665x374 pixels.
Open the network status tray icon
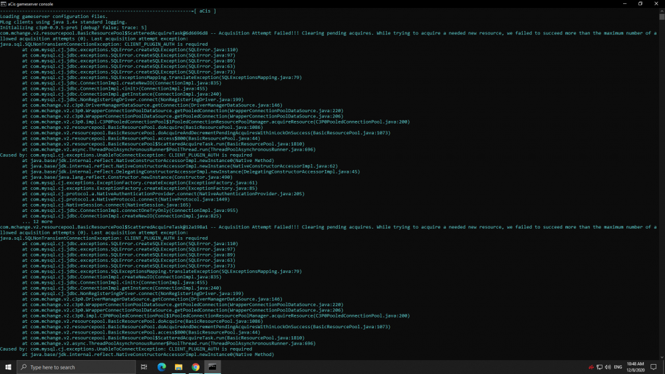click(599, 367)
